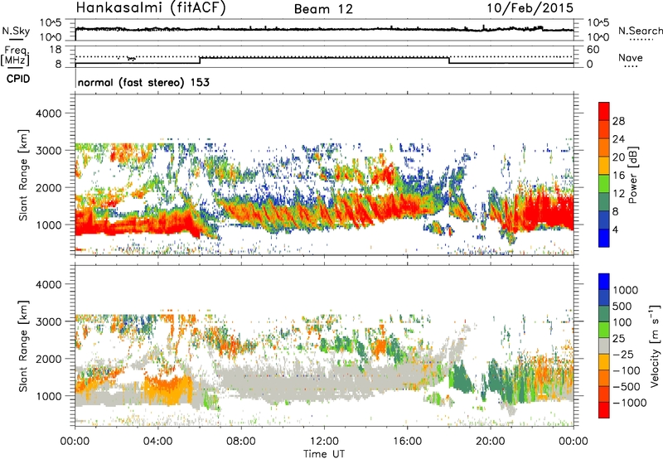Viewport: 663px width, 459px height.
Task: Click the N.Sky noise trace line
Action: point(324,29)
